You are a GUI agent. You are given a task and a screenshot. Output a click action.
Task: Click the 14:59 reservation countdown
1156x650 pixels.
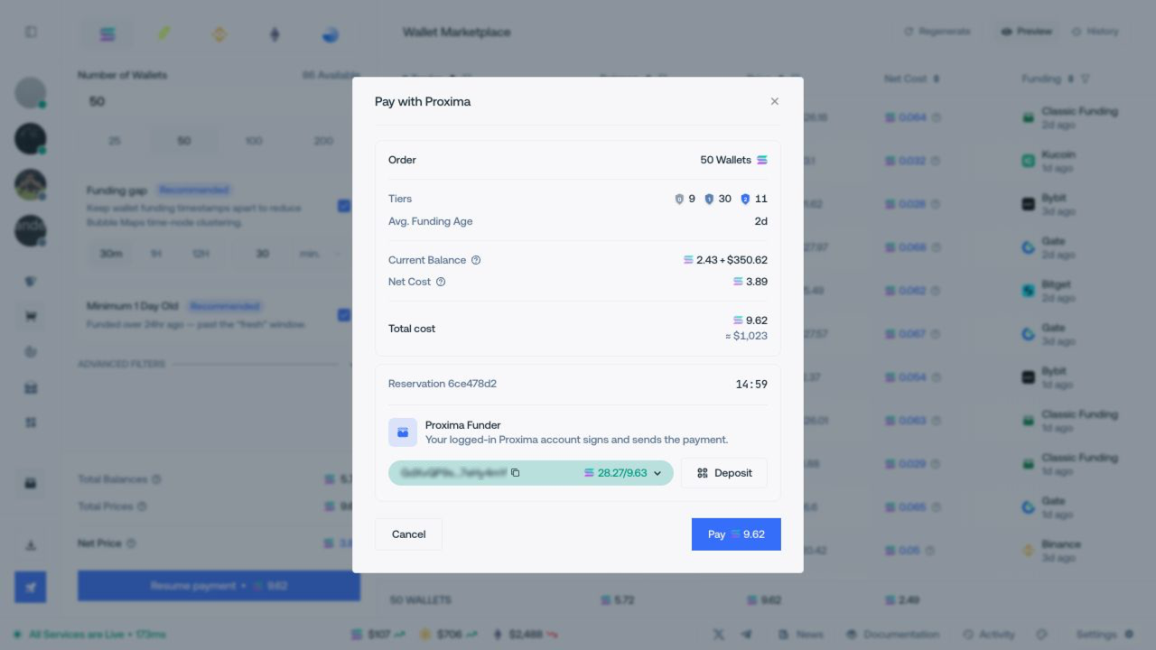(x=751, y=385)
